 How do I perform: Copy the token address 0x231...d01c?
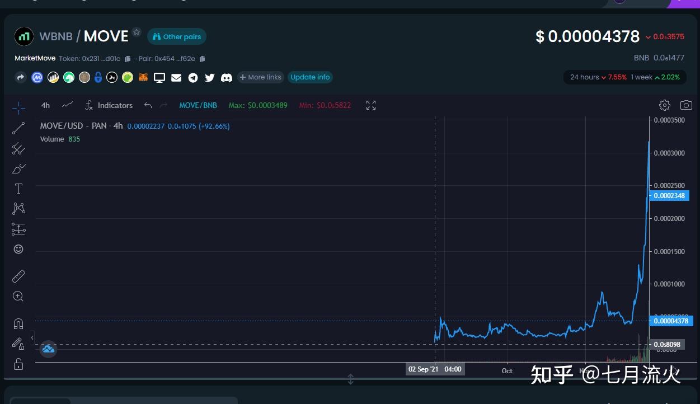click(128, 59)
